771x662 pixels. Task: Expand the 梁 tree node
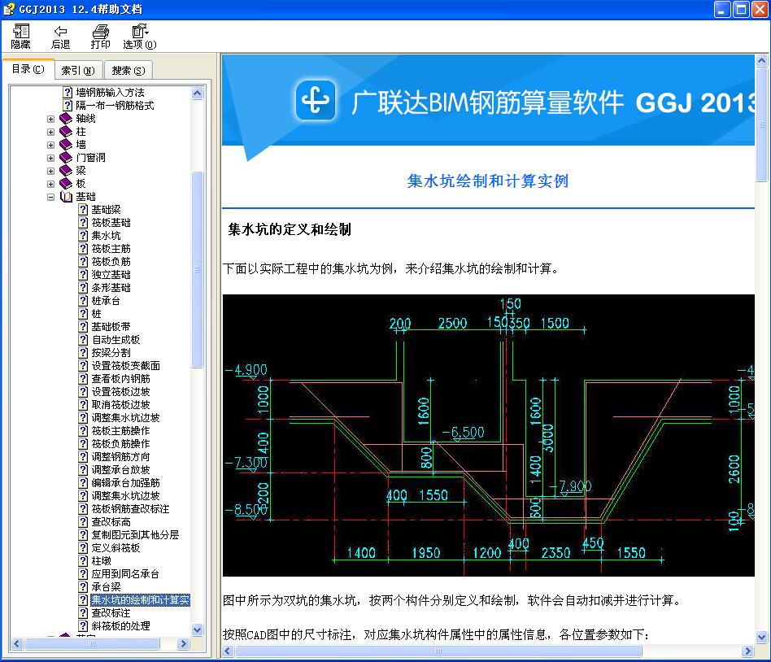(x=50, y=171)
